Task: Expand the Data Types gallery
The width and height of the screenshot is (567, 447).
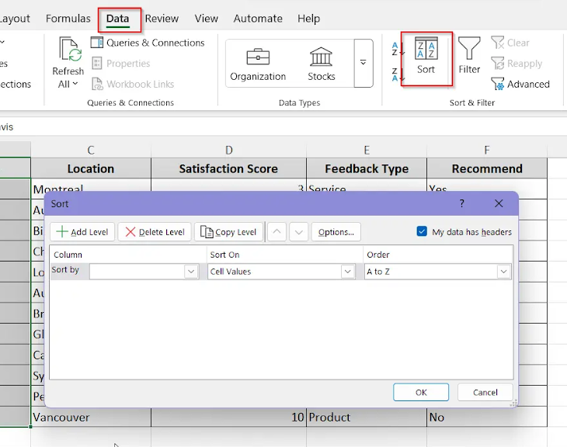Action: pos(364,63)
